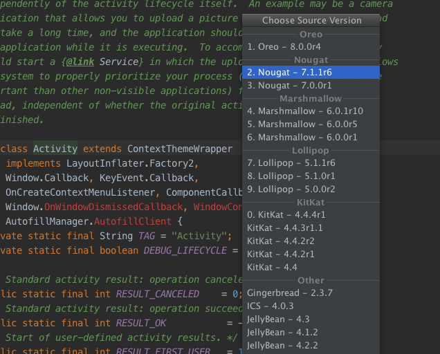440x354 pixels.
Task: Choose JellyBean – 4.1.2 version
Action: coord(311,332)
